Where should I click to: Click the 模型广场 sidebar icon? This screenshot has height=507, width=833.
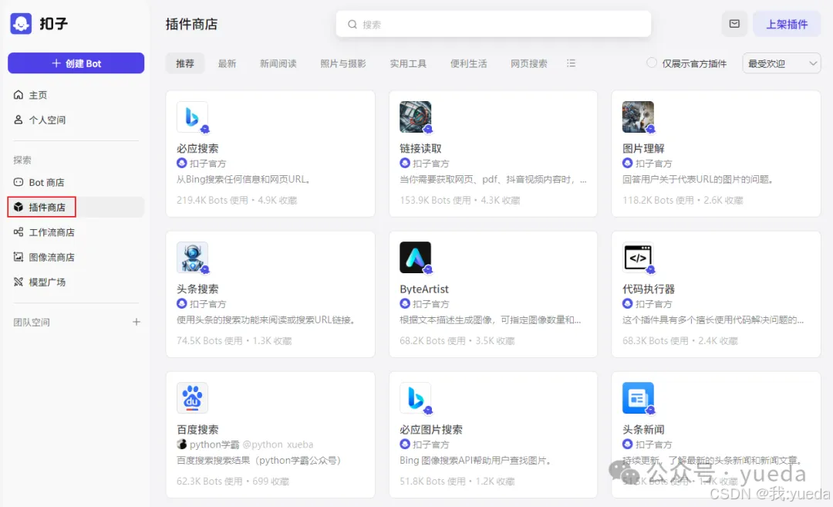pos(18,282)
